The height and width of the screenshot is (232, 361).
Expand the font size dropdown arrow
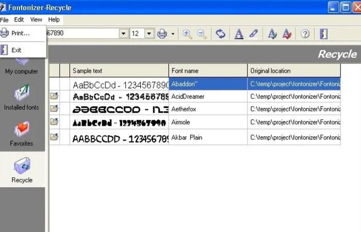149,34
